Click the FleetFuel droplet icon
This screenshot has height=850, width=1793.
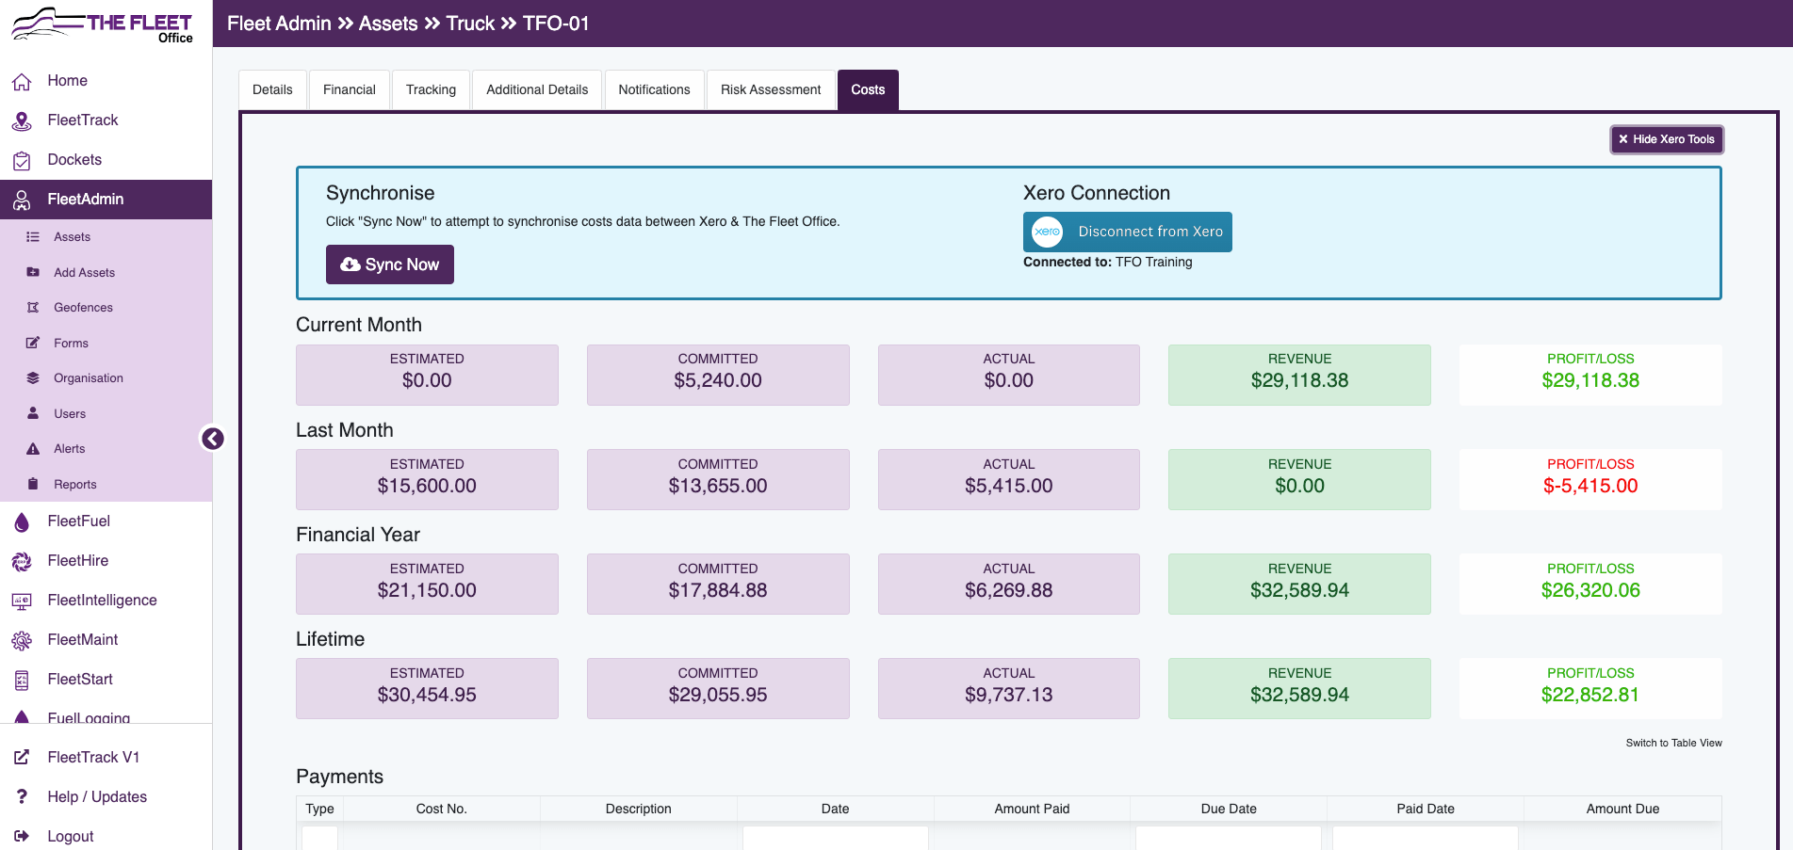[22, 521]
